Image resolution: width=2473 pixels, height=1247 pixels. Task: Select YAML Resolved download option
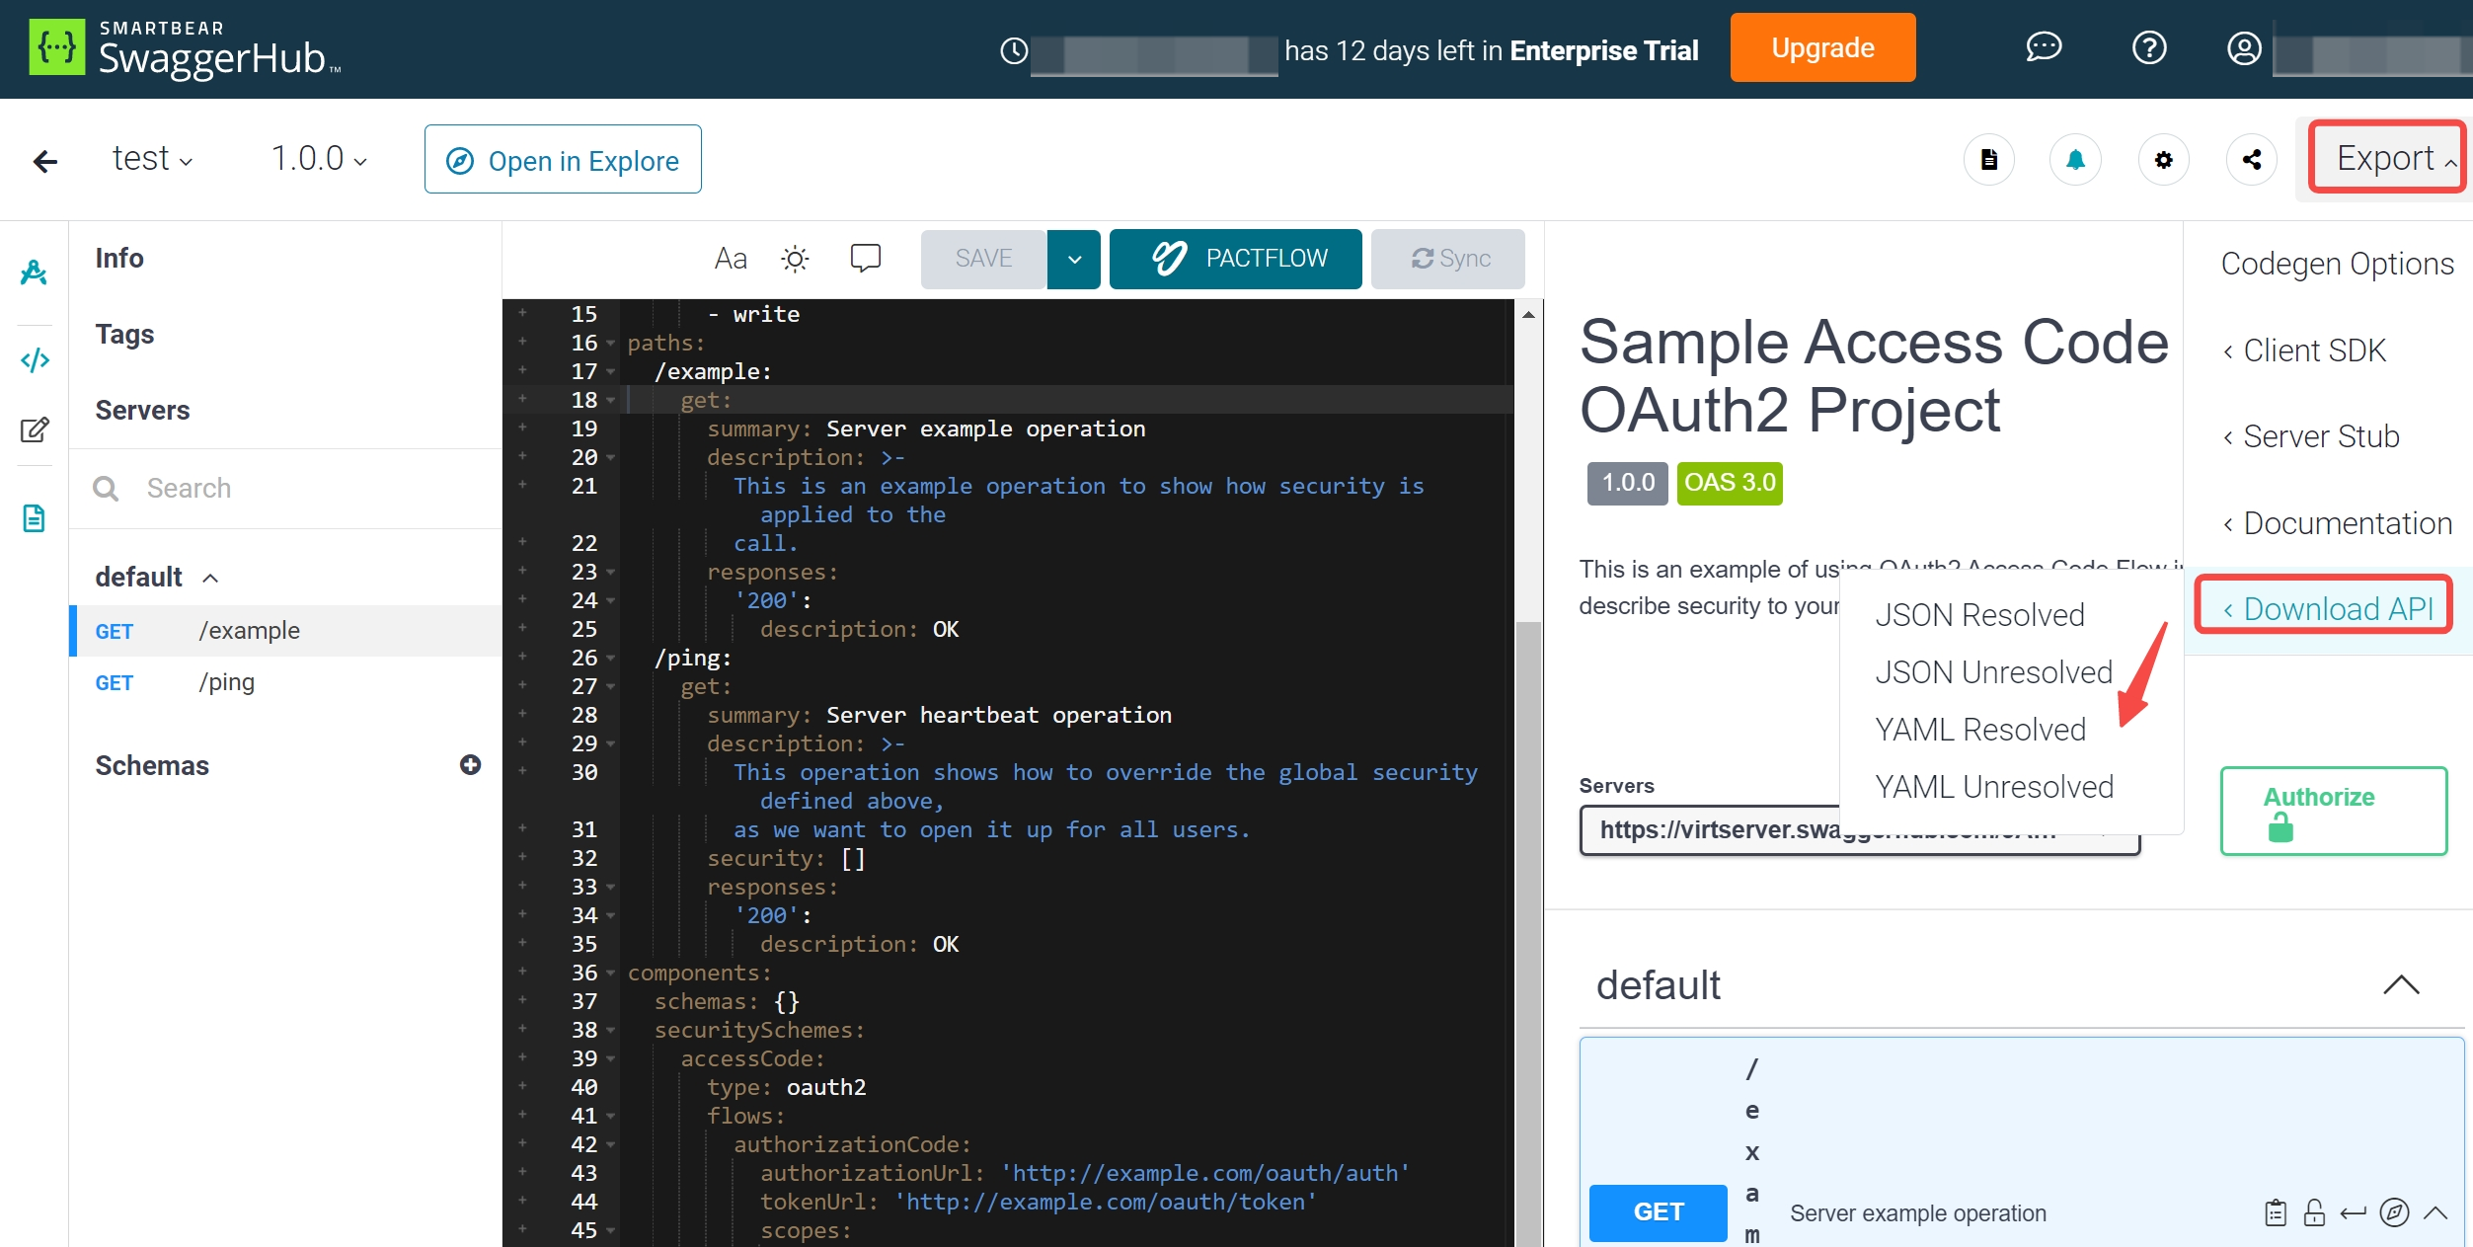click(1979, 730)
